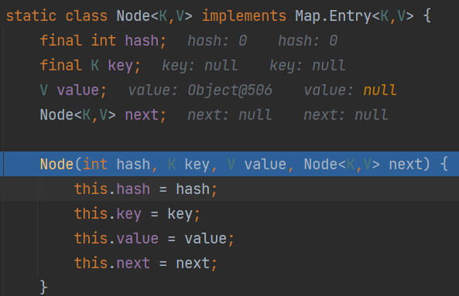Click 'this.hash = hash;' statement

[146, 189]
